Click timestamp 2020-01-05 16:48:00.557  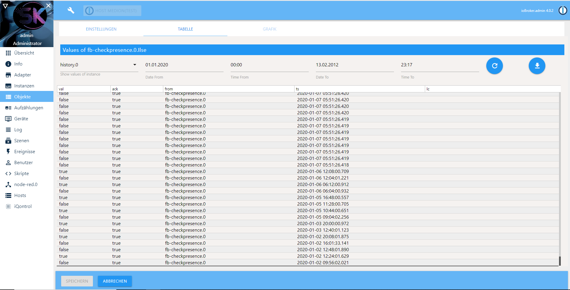[x=323, y=198]
